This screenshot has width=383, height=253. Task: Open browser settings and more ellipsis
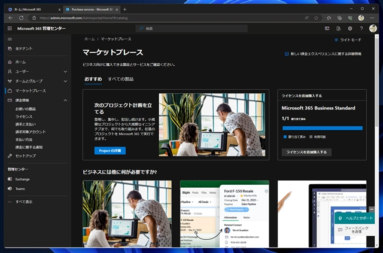372,18
